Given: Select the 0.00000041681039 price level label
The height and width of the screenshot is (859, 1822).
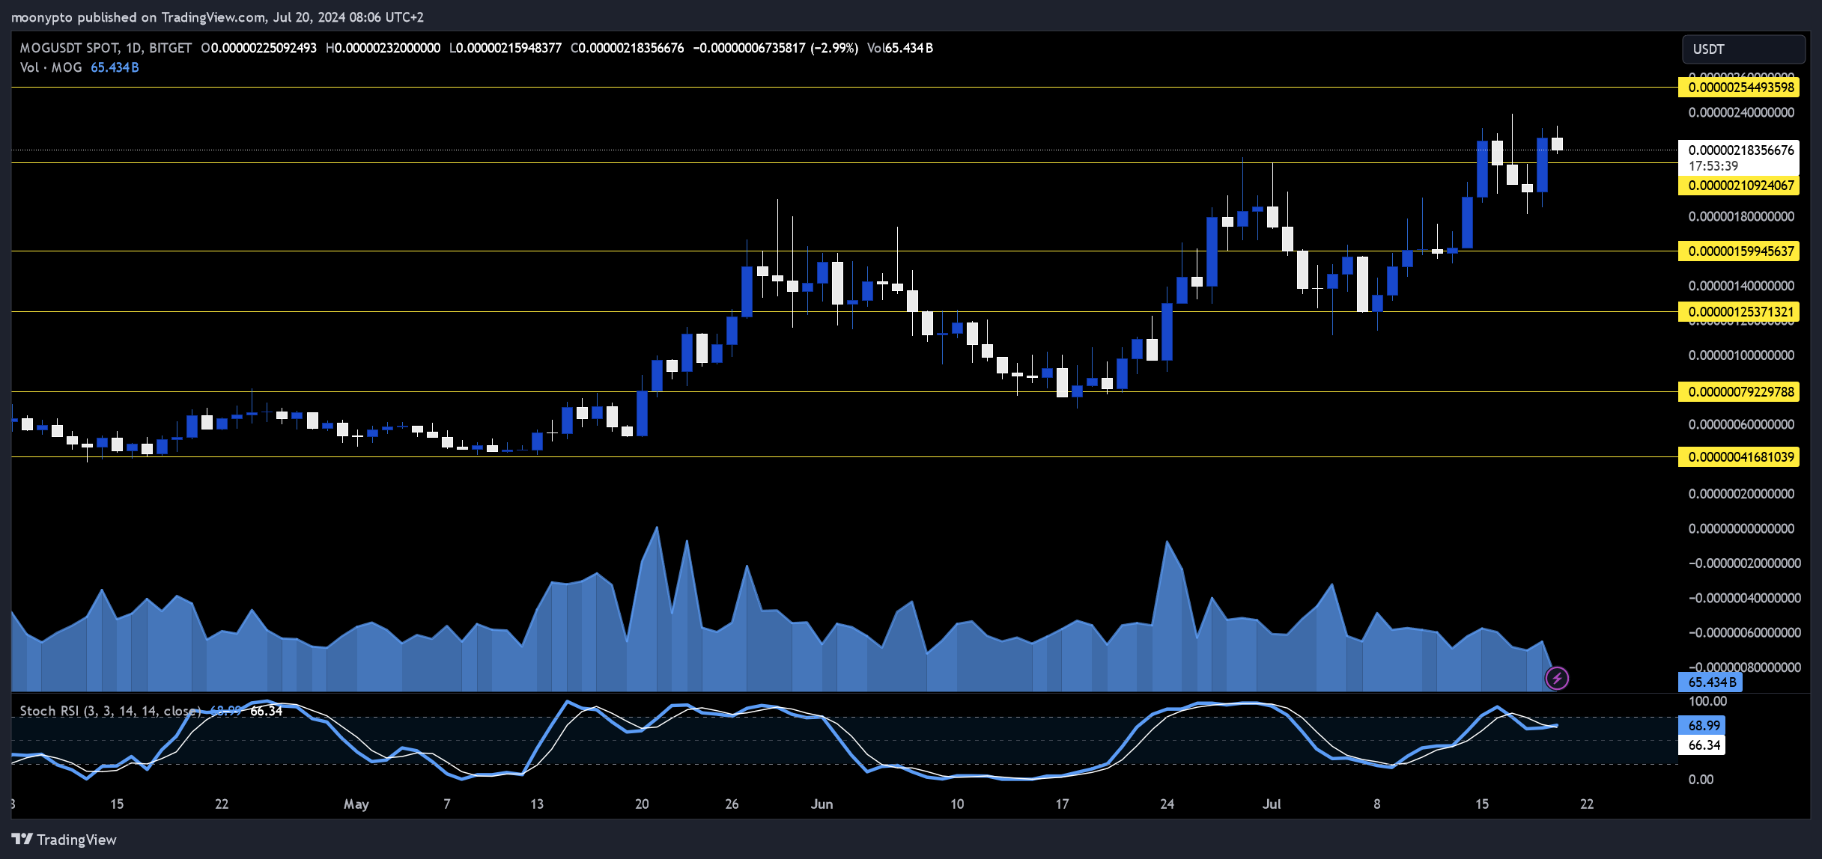Looking at the screenshot, I should 1739,457.
